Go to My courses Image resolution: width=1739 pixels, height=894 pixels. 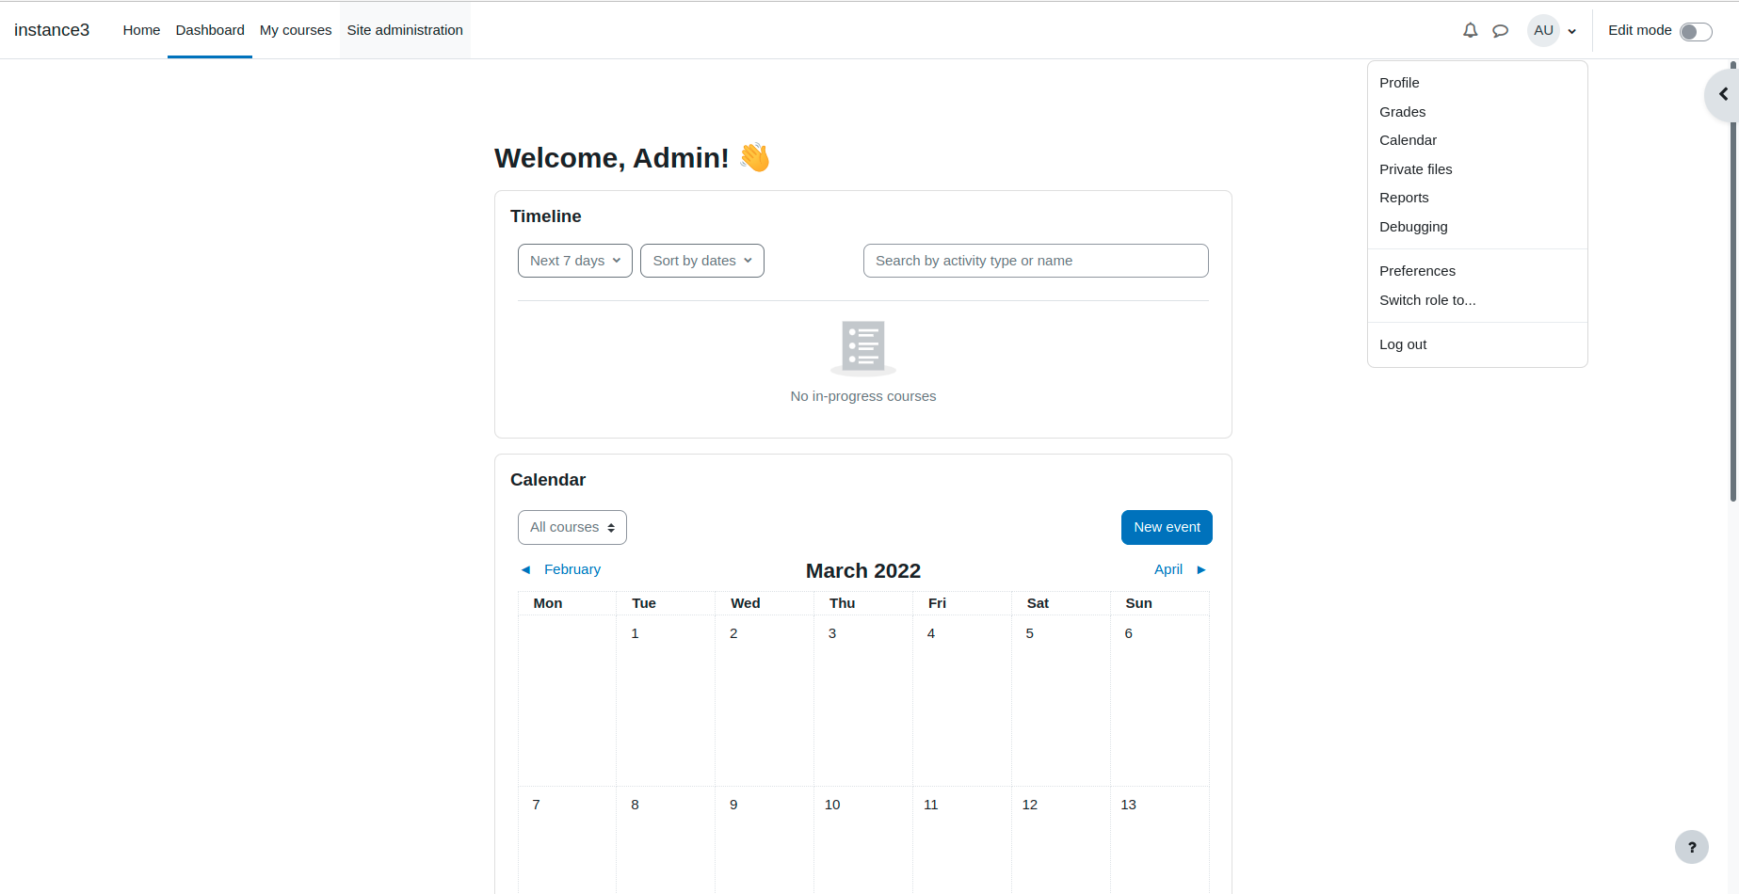point(296,30)
